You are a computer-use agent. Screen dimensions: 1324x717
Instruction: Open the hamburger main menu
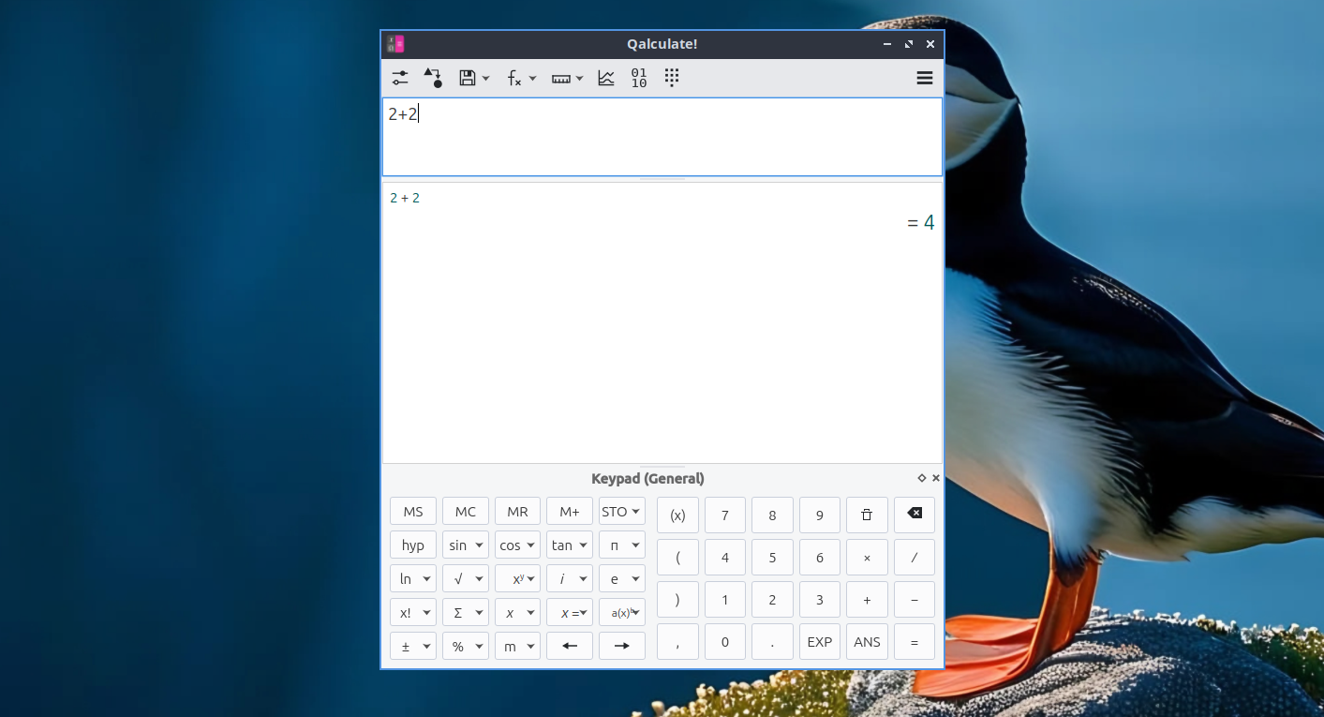924,79
